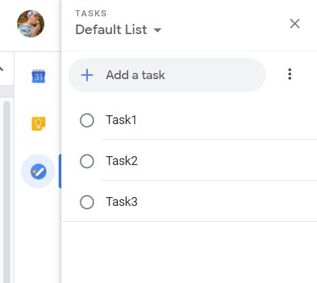
Task: Click the TASKS header label
Action: 91,14
